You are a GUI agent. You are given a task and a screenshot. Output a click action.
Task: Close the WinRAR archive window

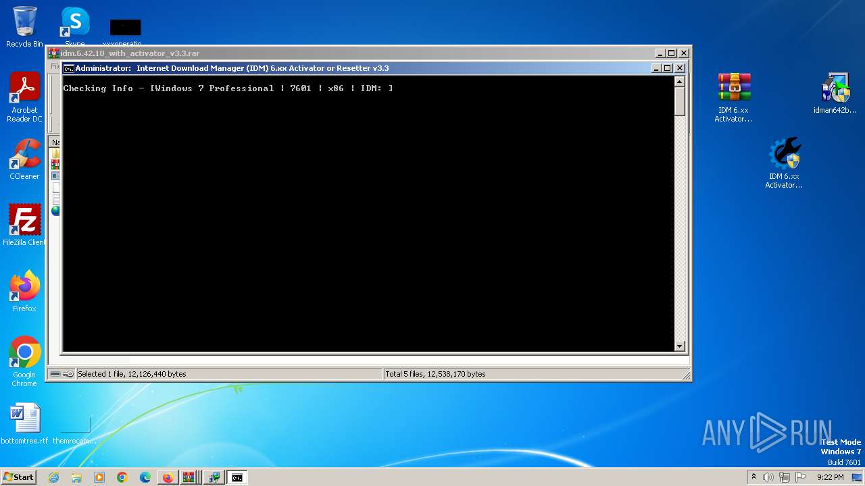pos(684,53)
